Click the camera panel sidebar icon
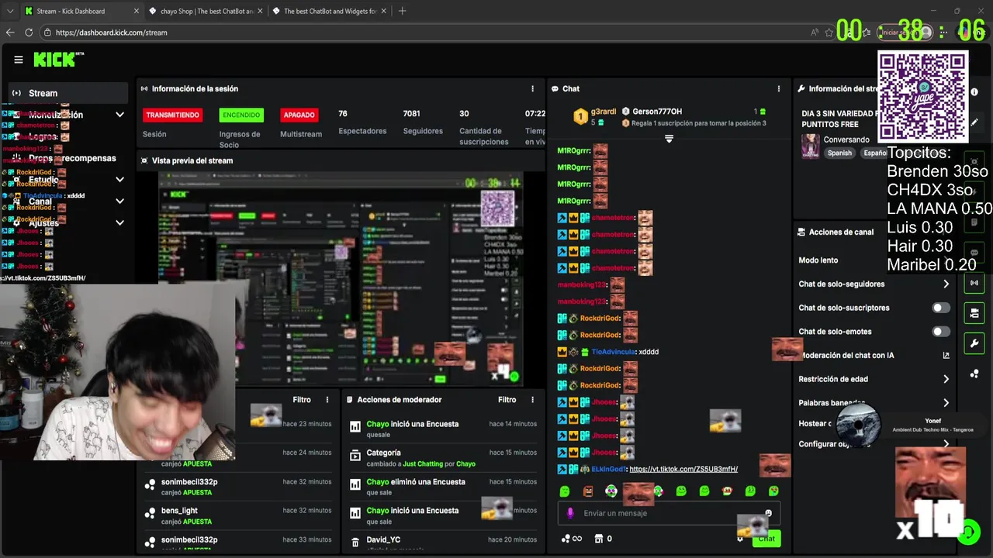Screen dimensions: 993x558 [x=974, y=313]
